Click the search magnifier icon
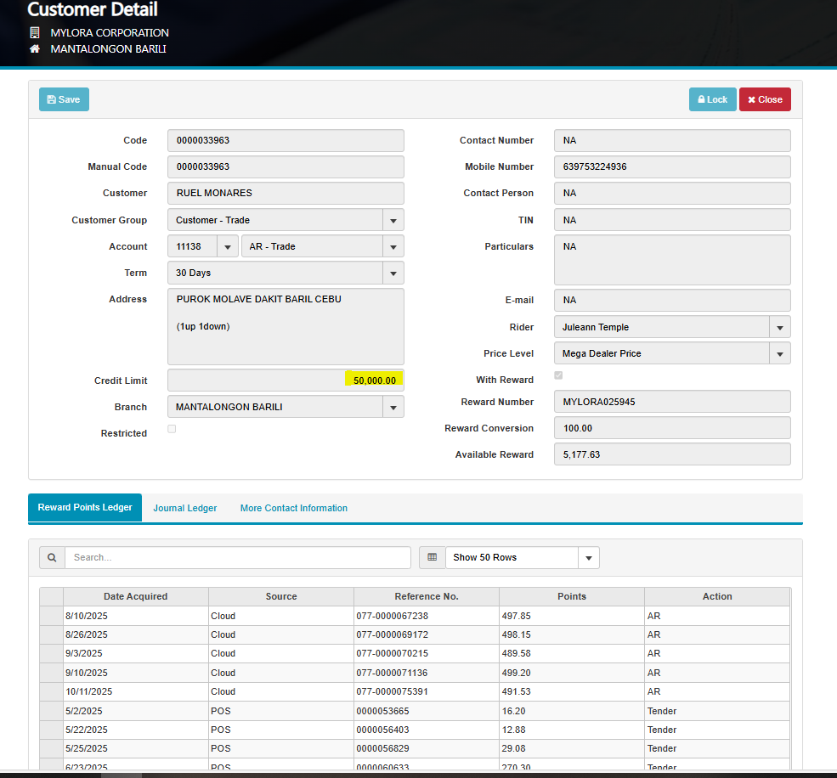 [x=52, y=558]
